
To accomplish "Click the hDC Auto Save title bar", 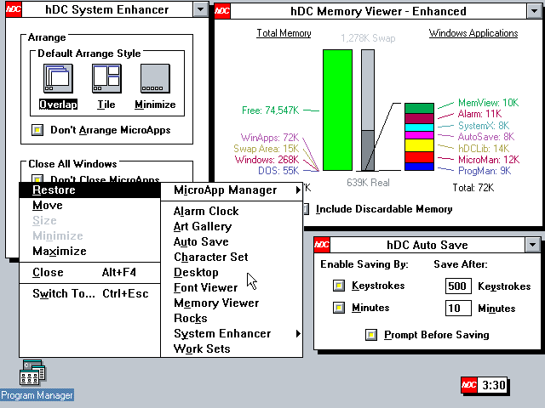I will 427,245.
